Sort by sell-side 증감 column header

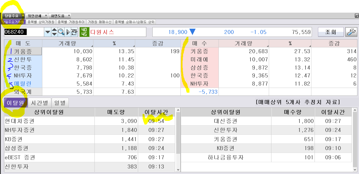pos(157,43)
